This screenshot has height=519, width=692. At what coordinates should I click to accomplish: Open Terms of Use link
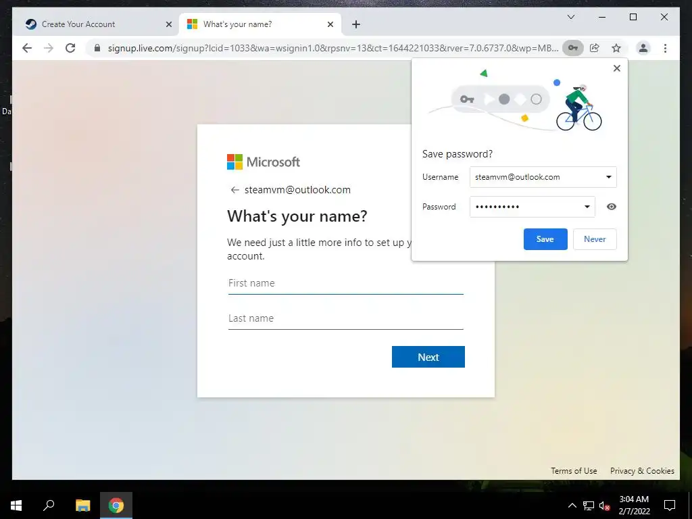[574, 471]
